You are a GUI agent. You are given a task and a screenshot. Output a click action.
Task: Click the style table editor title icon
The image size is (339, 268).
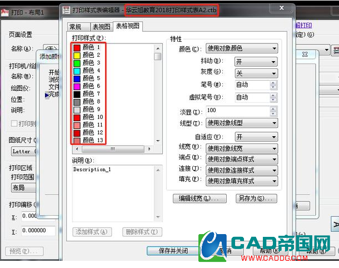(66, 10)
